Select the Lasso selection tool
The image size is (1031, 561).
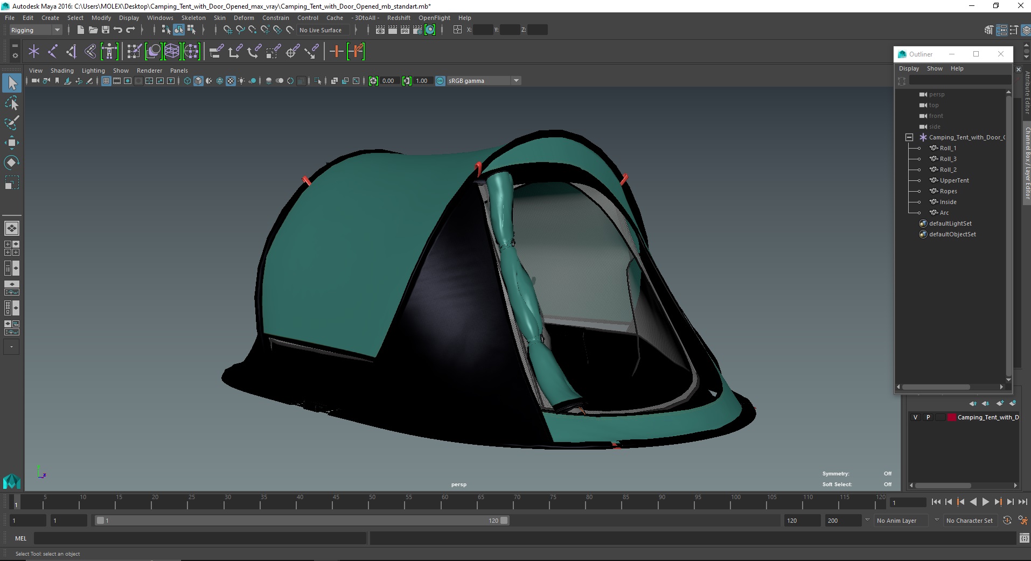coord(12,103)
